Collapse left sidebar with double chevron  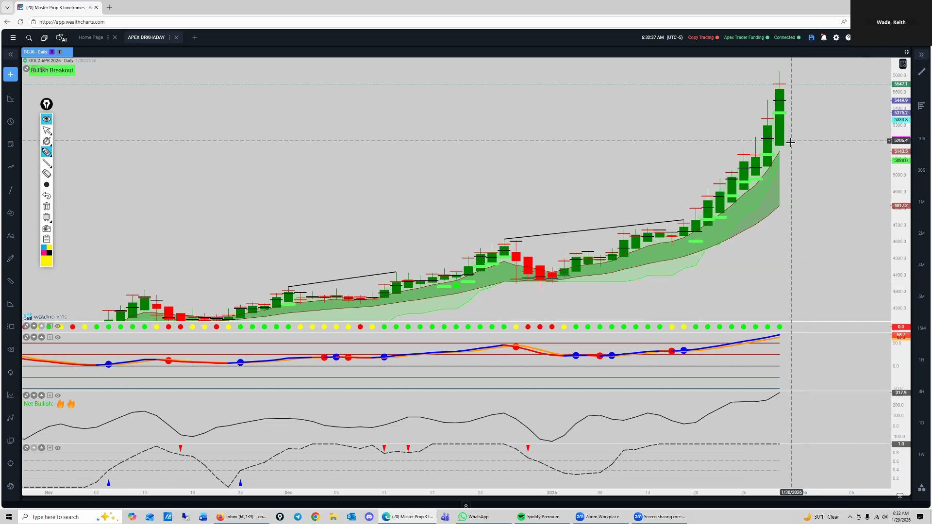pos(11,54)
